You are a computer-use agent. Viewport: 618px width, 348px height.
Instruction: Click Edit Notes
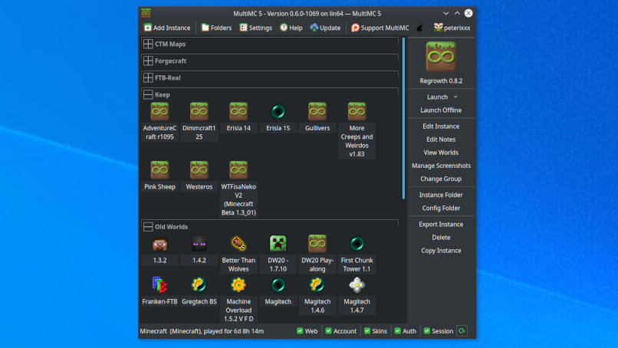441,139
